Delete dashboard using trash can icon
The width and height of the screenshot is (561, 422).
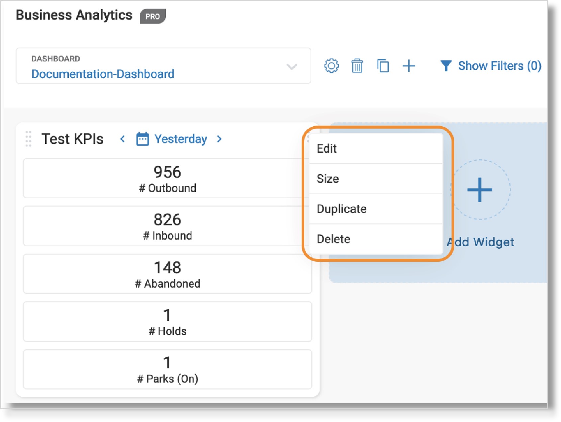tap(357, 66)
